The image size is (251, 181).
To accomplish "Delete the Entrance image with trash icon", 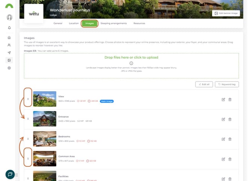I will 230,119.
